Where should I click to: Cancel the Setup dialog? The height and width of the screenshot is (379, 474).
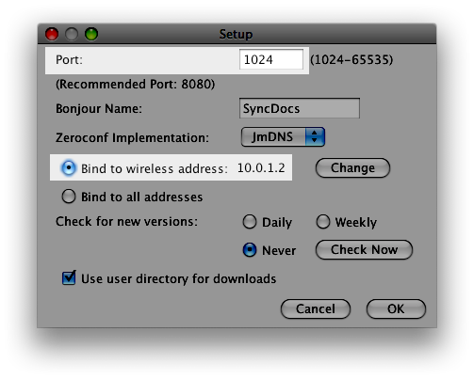[x=316, y=308]
